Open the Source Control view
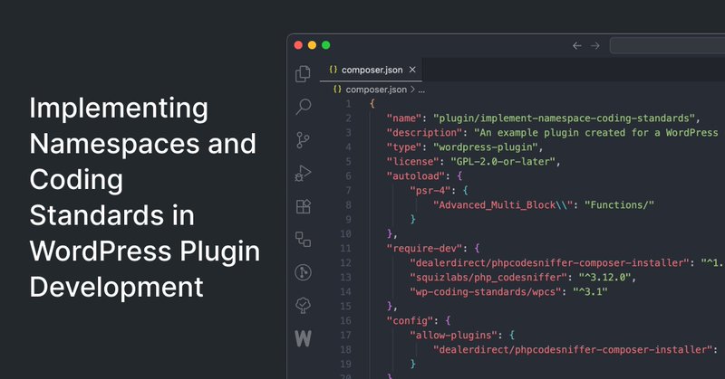This screenshot has height=379, width=725. pos(303,140)
